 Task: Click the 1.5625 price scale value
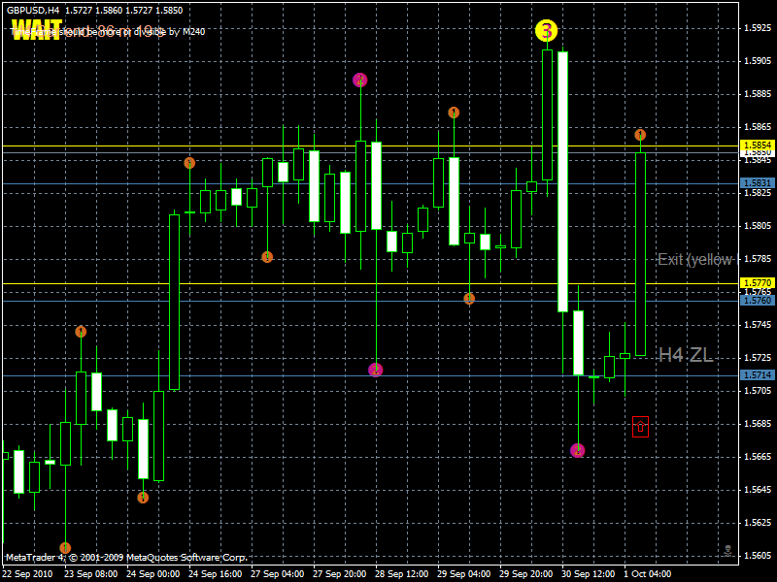pyautogui.click(x=758, y=523)
